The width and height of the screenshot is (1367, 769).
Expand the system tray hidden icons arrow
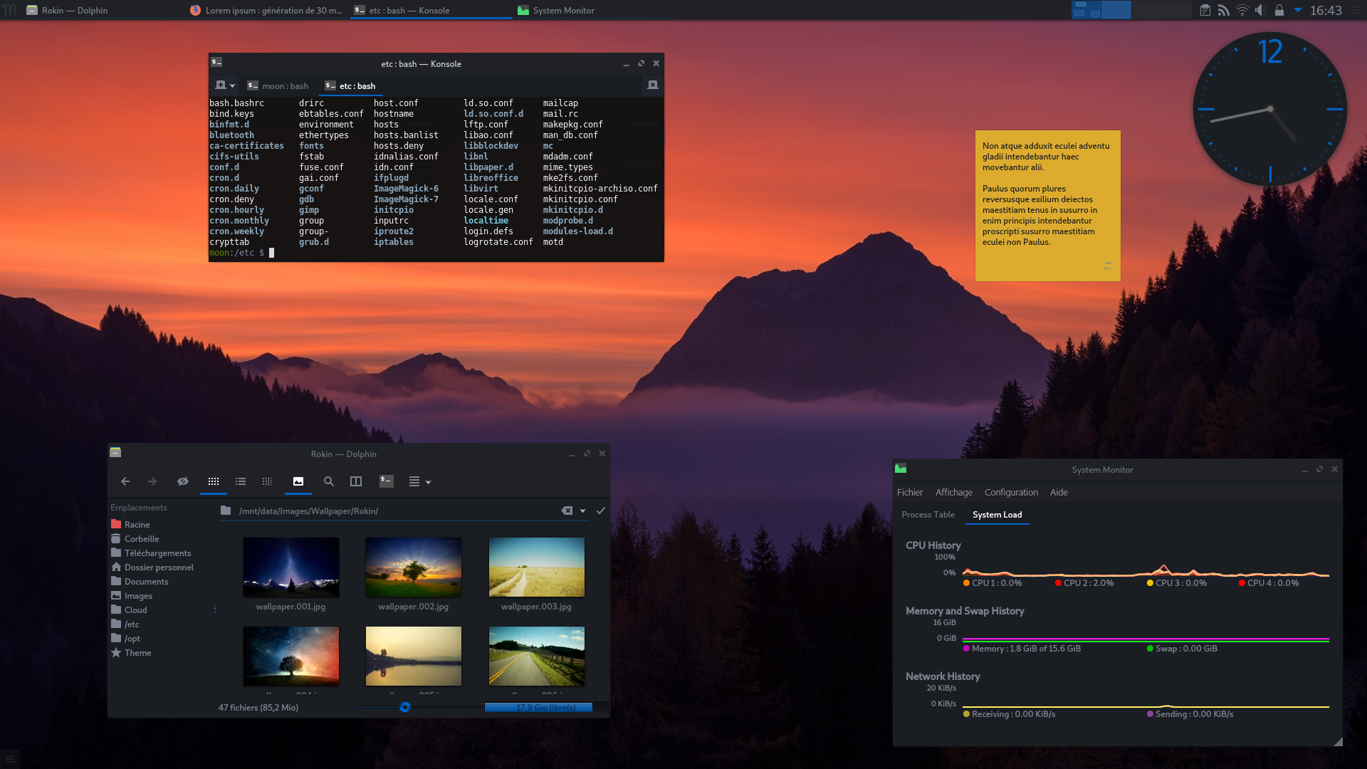coord(1298,11)
